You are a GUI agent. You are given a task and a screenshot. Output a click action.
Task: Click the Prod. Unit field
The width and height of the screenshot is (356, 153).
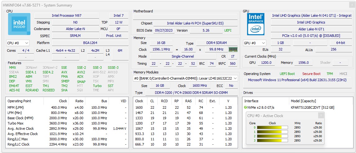pos(114,36)
